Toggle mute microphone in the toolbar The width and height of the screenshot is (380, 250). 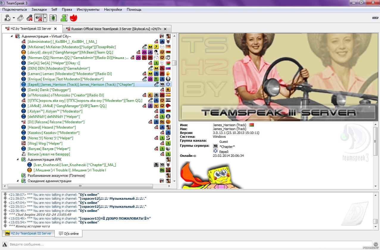pyautogui.click(x=29, y=18)
